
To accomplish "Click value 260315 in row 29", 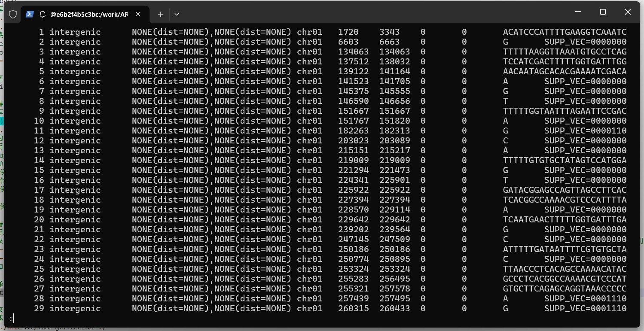I will (x=353, y=309).
